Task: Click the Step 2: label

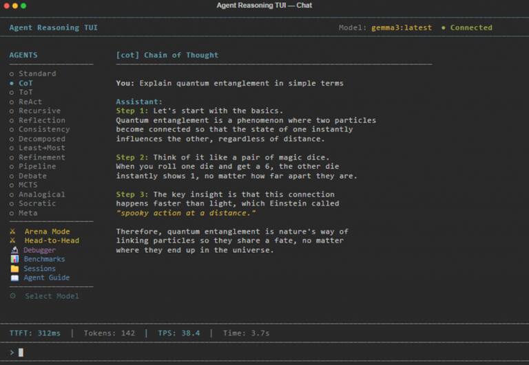Action: (x=132, y=157)
